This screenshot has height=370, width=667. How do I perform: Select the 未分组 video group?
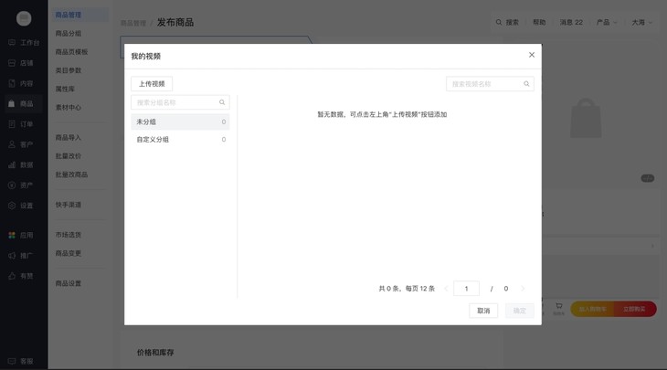tap(180, 122)
